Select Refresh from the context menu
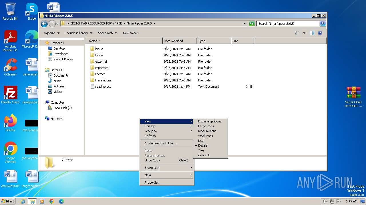 tap(150, 136)
